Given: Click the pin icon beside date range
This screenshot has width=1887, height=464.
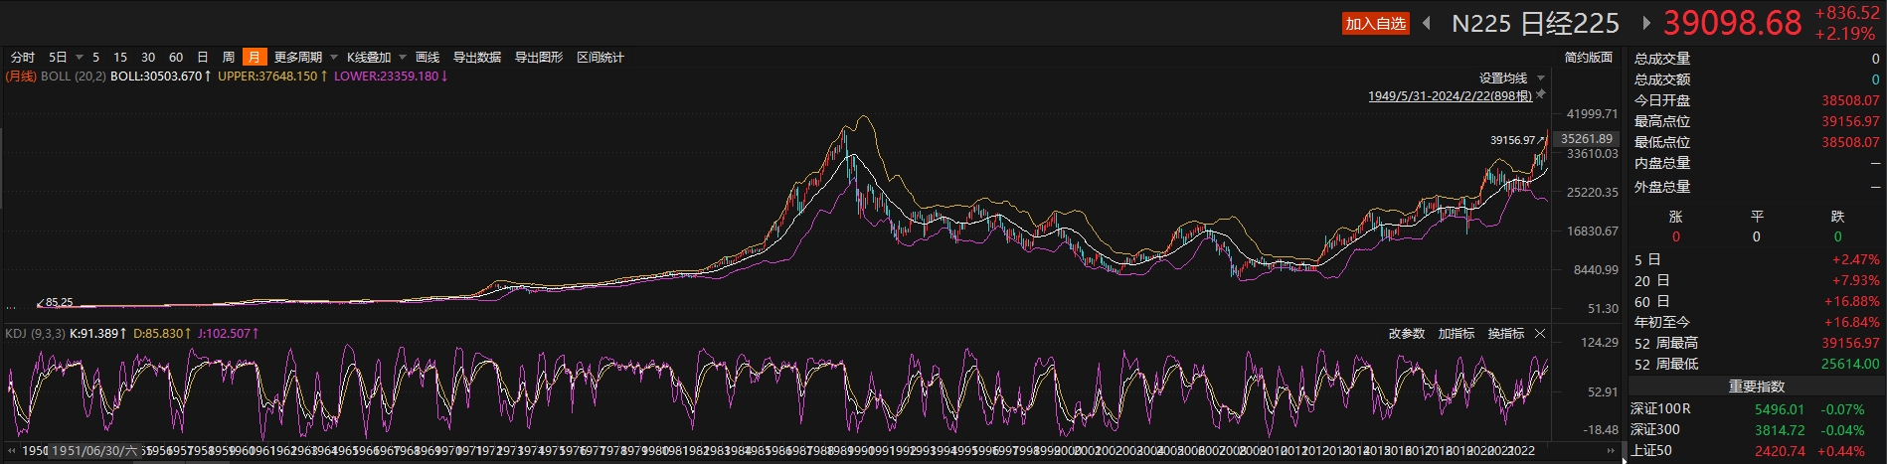Looking at the screenshot, I should (1541, 94).
